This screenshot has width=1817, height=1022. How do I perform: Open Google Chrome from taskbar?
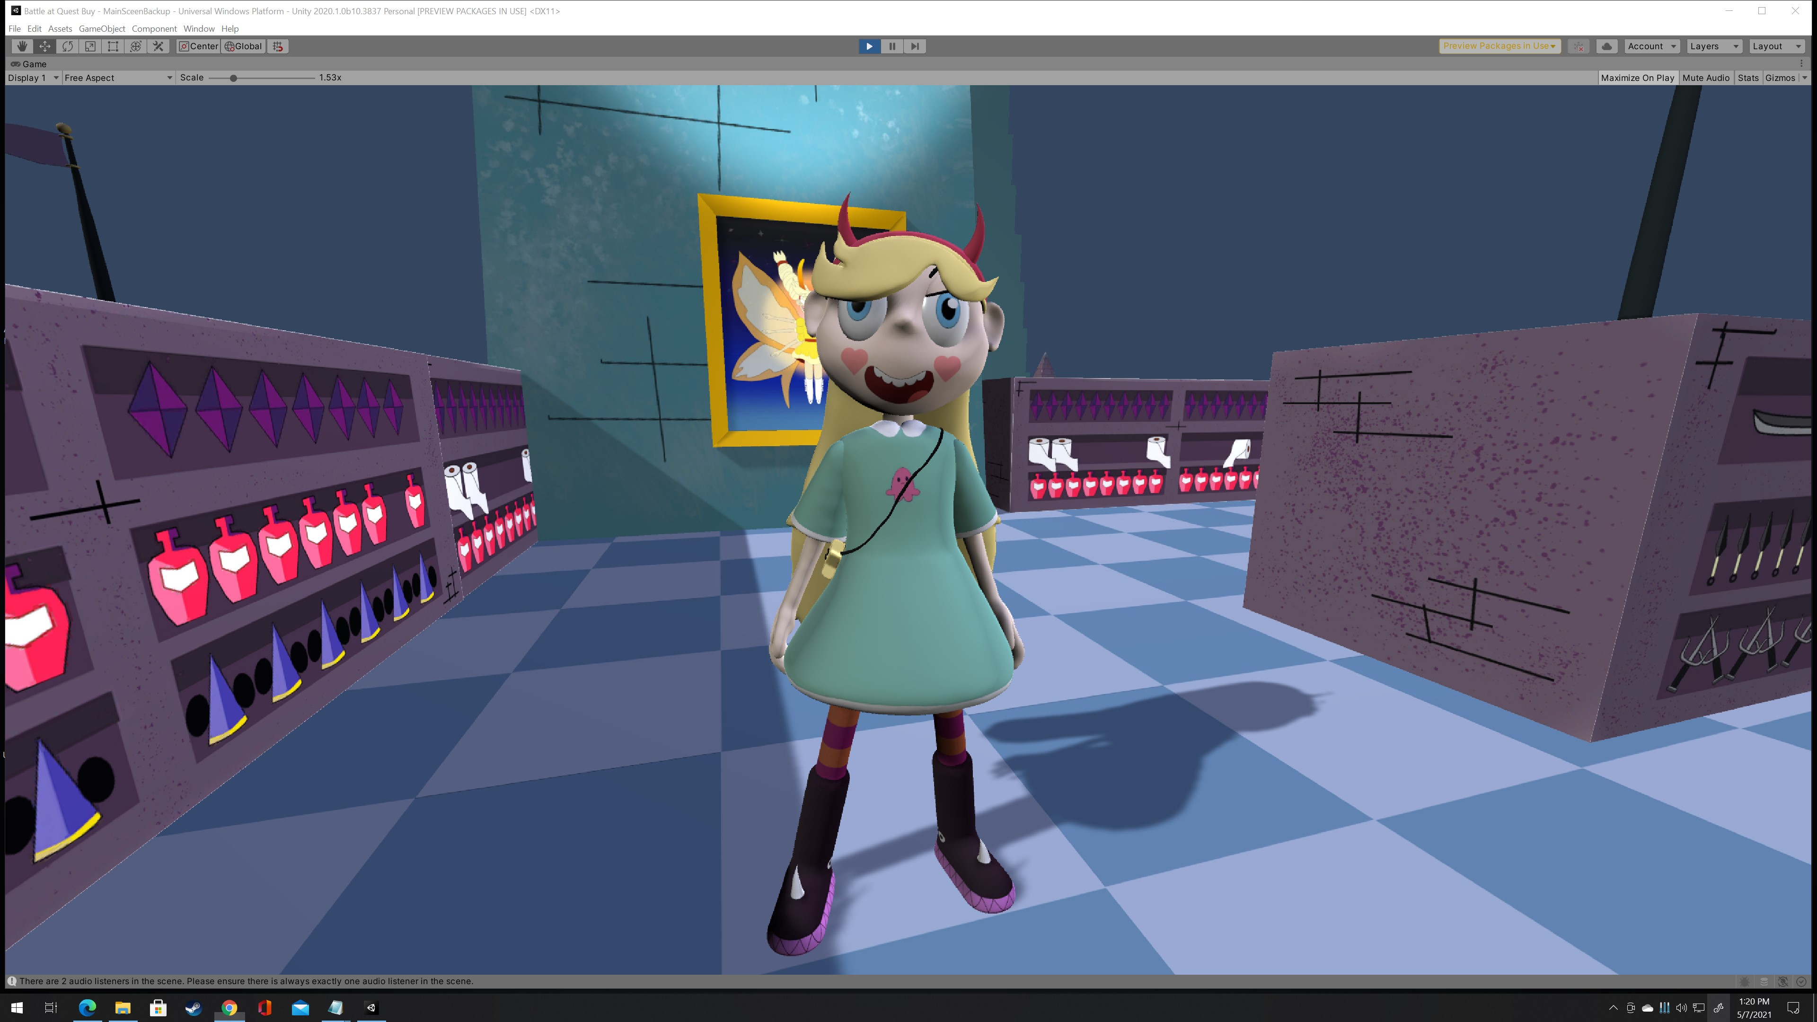[x=229, y=1007]
